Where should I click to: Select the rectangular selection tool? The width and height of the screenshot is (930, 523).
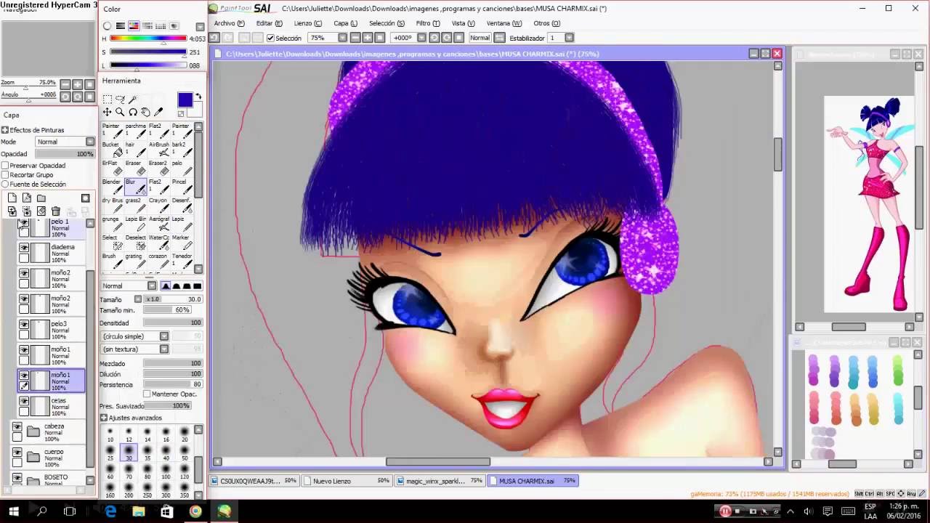pos(107,99)
